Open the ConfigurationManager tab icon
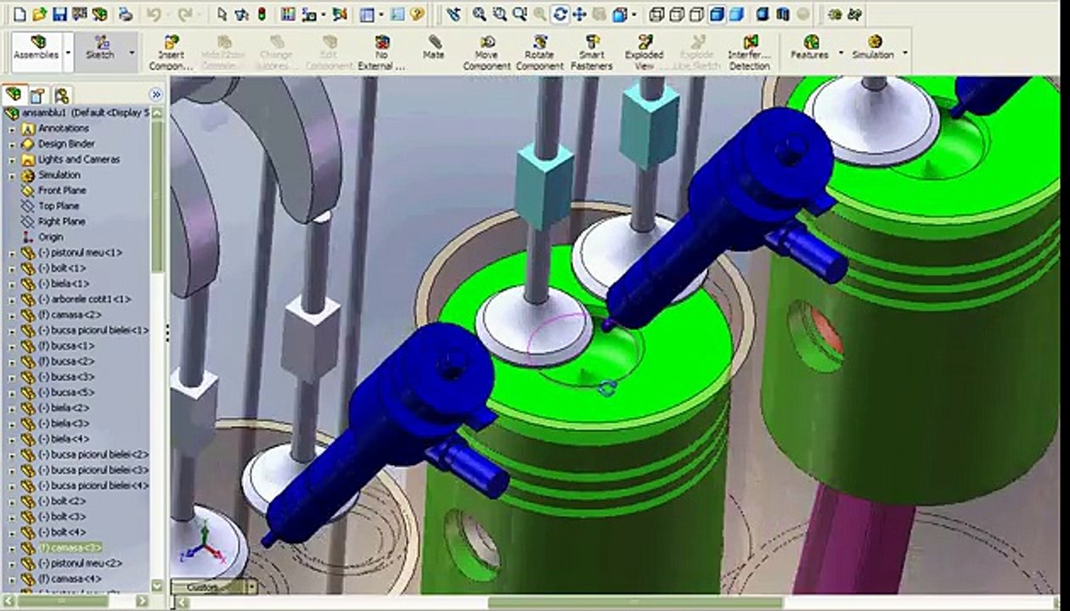This screenshot has height=611, width=1070. [x=61, y=94]
